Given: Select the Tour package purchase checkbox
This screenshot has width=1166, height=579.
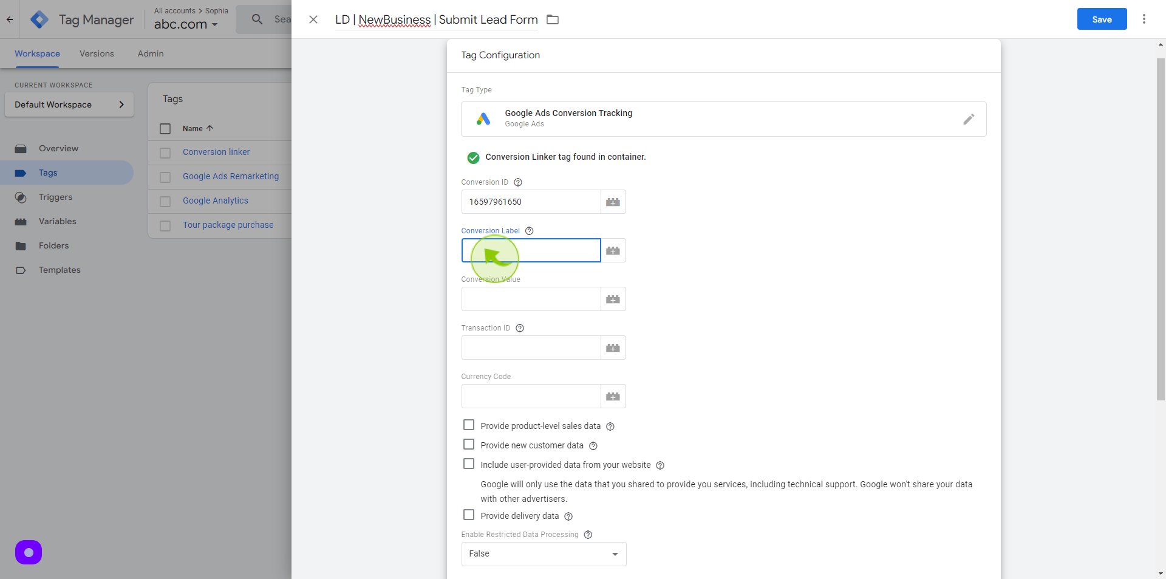Looking at the screenshot, I should tap(165, 226).
